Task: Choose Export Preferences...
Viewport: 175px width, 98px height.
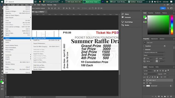Action: tap(46, 44)
